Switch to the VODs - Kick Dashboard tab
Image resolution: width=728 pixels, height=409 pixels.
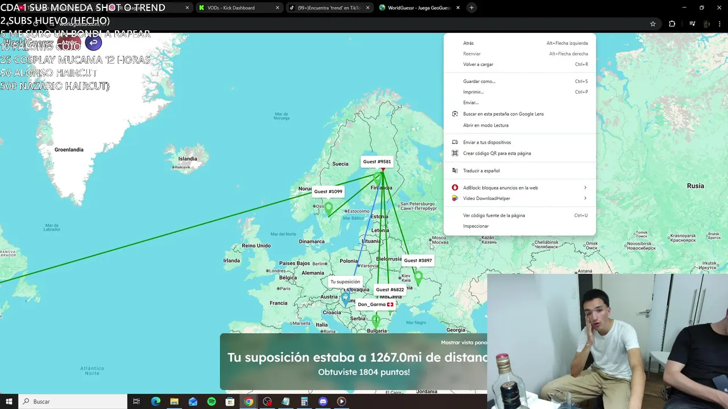pos(239,8)
